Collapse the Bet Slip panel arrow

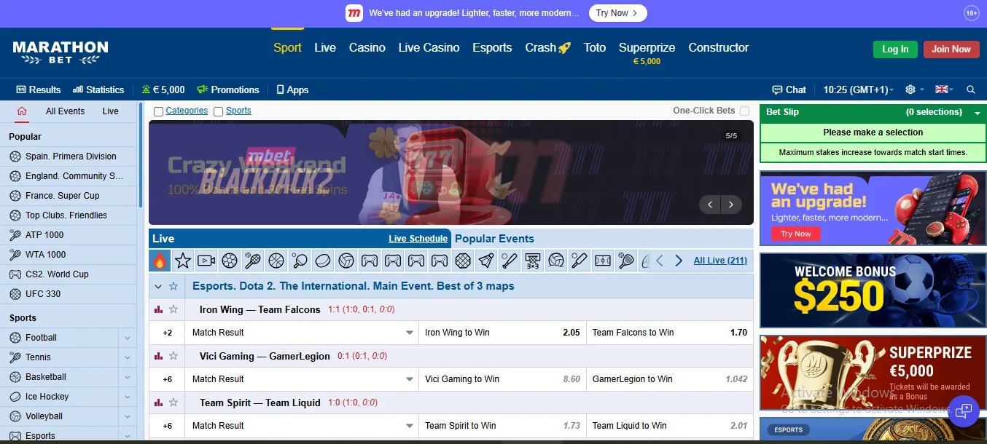coord(978,113)
